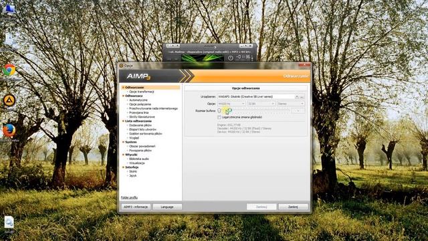
Task: Open Przewijana linia settings page
Action: click(x=138, y=112)
